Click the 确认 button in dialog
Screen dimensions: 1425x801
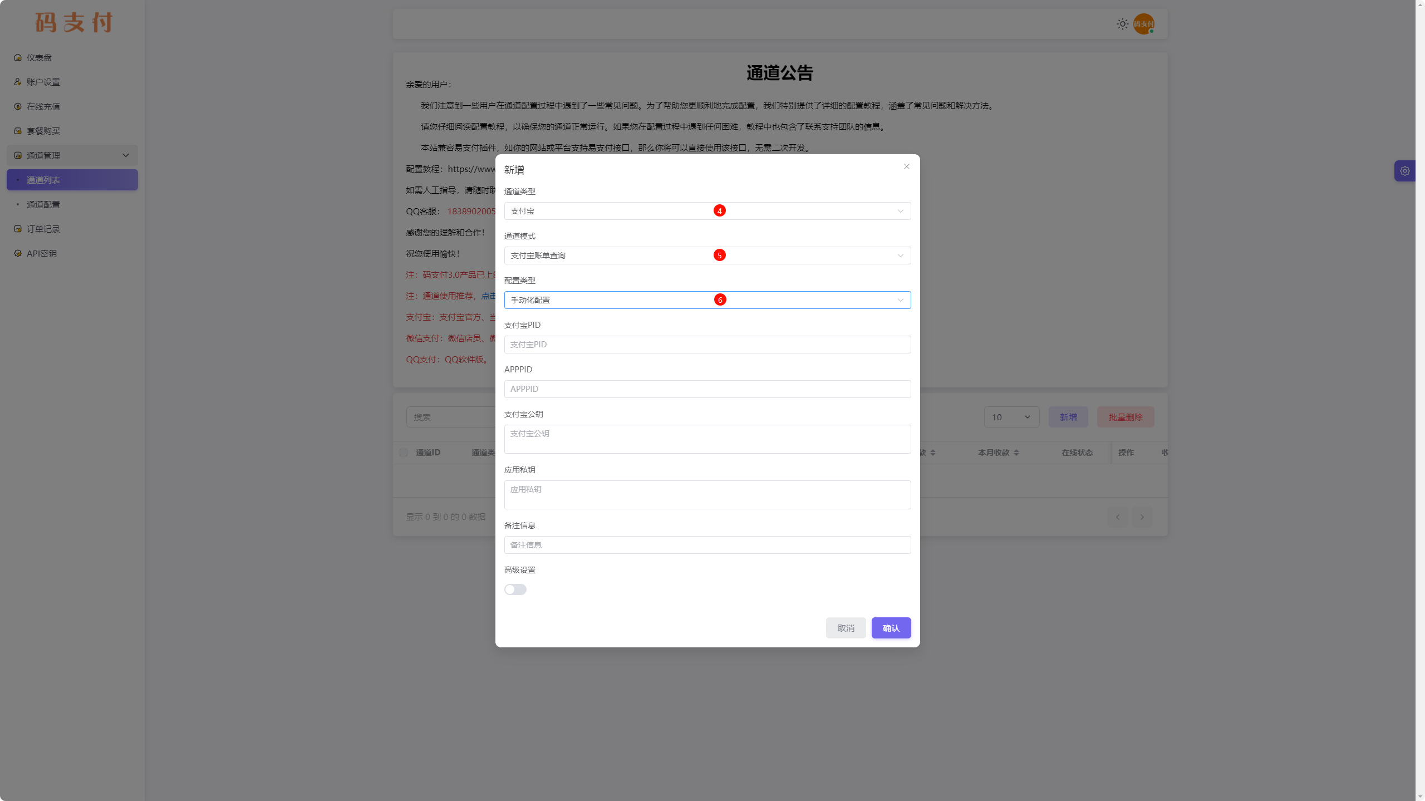coord(891,628)
